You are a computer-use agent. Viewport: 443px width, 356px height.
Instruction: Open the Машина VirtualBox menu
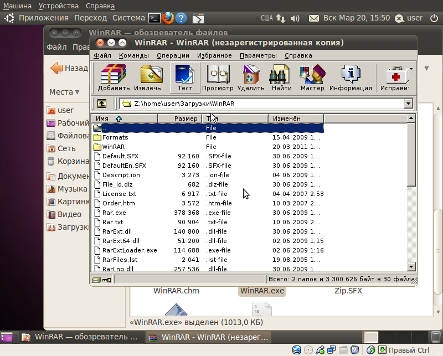click(x=17, y=6)
